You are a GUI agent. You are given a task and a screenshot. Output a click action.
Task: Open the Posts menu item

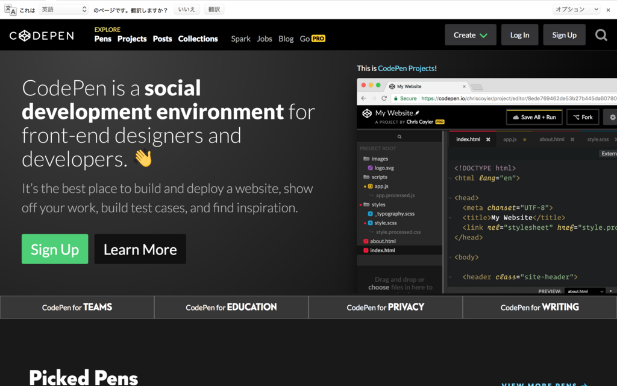click(162, 39)
